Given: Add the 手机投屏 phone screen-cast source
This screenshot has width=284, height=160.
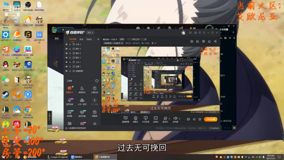Looking at the screenshot, I should [x=146, y=119].
